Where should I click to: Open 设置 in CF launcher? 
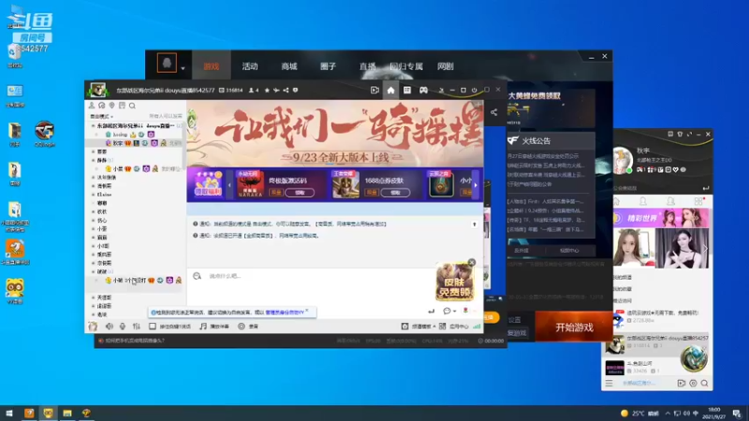514,320
